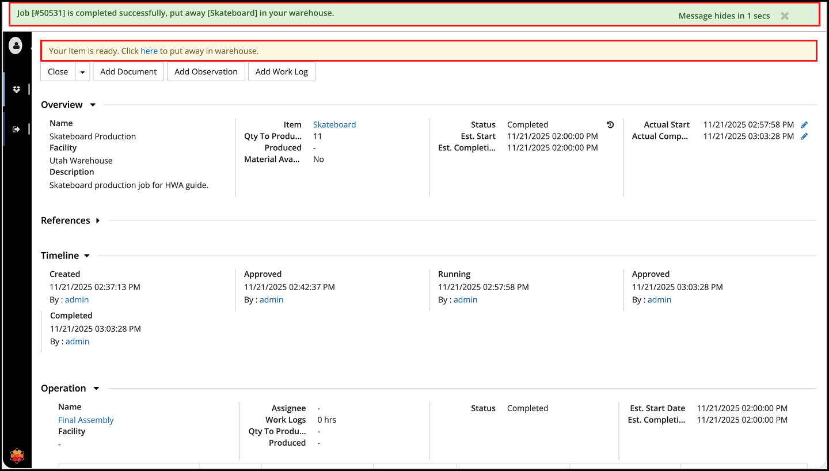829x471 pixels.
Task: Dismiss the green success message with X
Action: coord(785,16)
